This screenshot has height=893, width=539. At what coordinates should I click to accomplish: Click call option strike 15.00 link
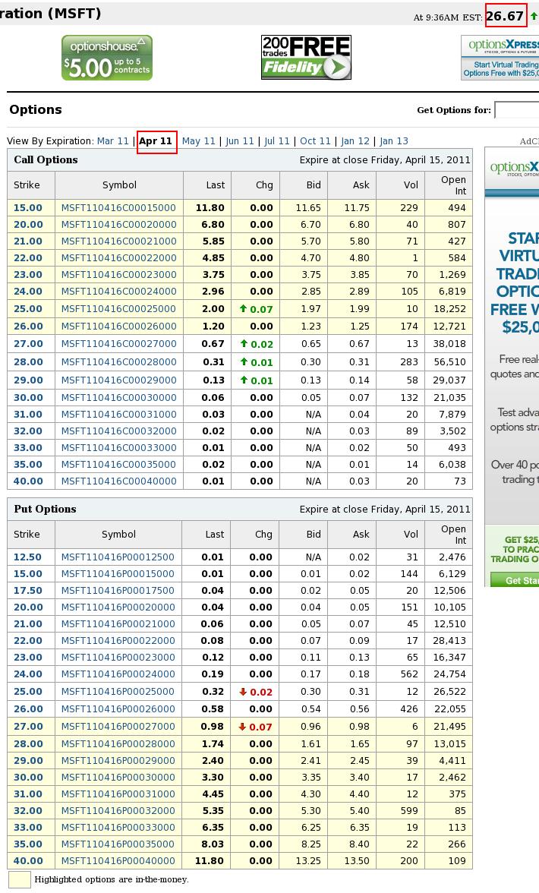28,208
